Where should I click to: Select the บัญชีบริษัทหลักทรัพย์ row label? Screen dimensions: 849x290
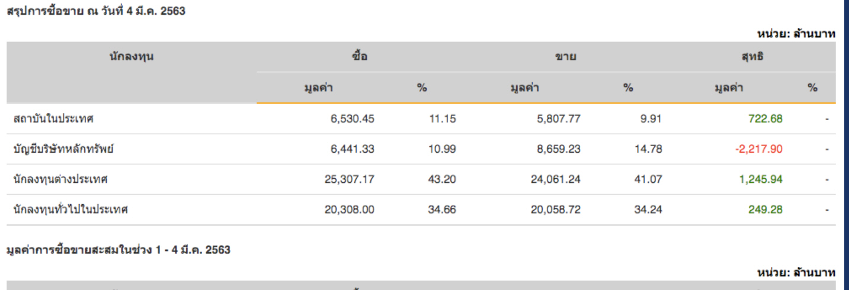click(x=63, y=149)
